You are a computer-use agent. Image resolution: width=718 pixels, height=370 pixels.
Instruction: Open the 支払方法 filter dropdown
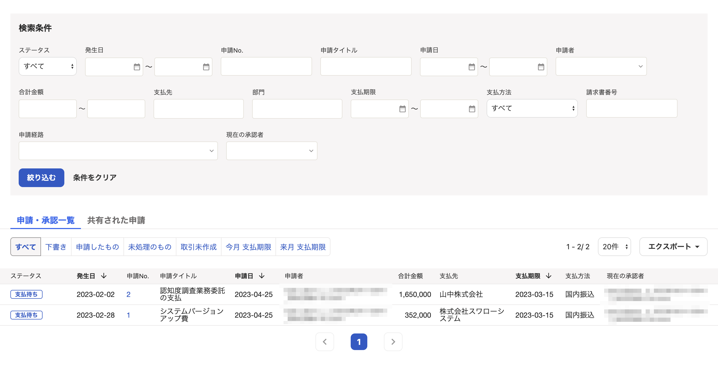pyautogui.click(x=532, y=108)
